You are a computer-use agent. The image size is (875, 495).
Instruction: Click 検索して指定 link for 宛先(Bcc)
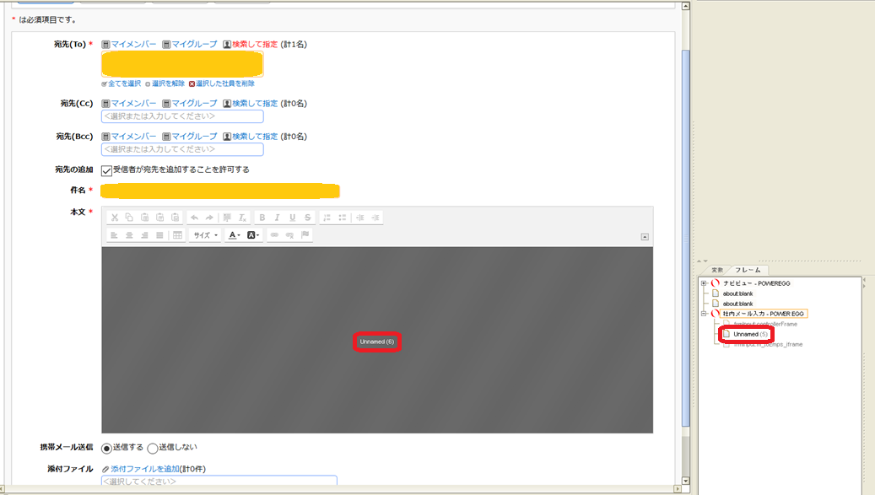coord(255,136)
